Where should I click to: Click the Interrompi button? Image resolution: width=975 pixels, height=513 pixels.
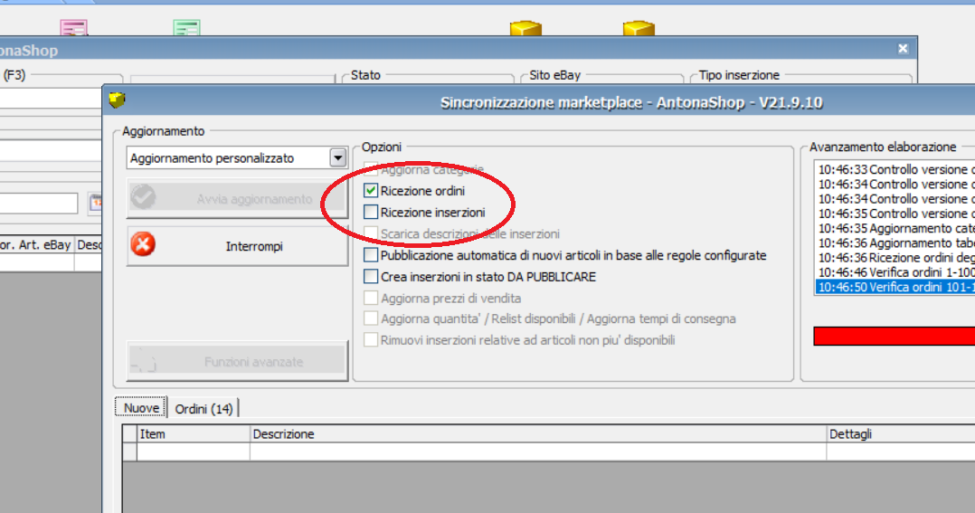pos(237,246)
